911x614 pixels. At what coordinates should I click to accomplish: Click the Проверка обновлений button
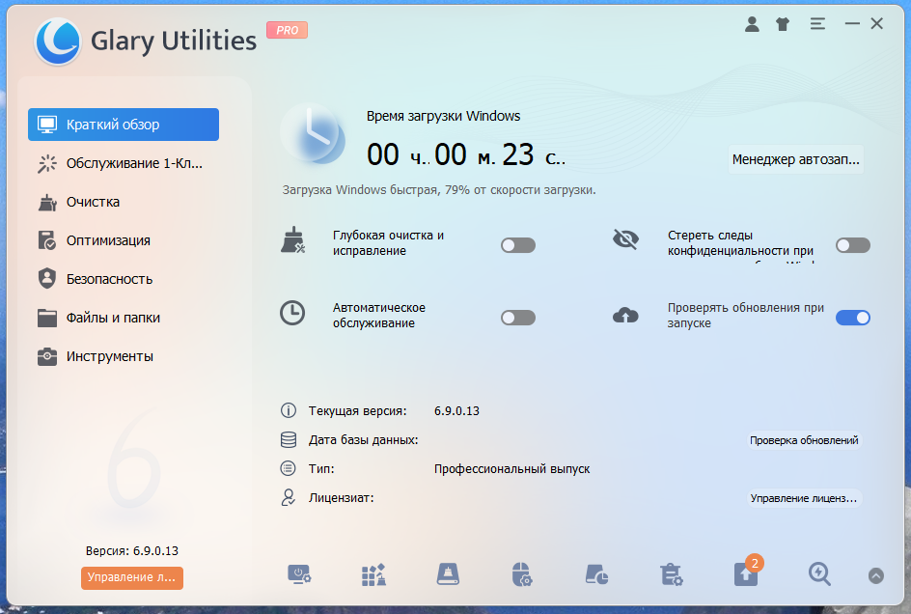[x=804, y=440]
